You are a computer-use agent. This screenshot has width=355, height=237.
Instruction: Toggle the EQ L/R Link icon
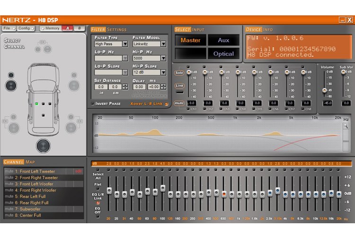point(98,202)
